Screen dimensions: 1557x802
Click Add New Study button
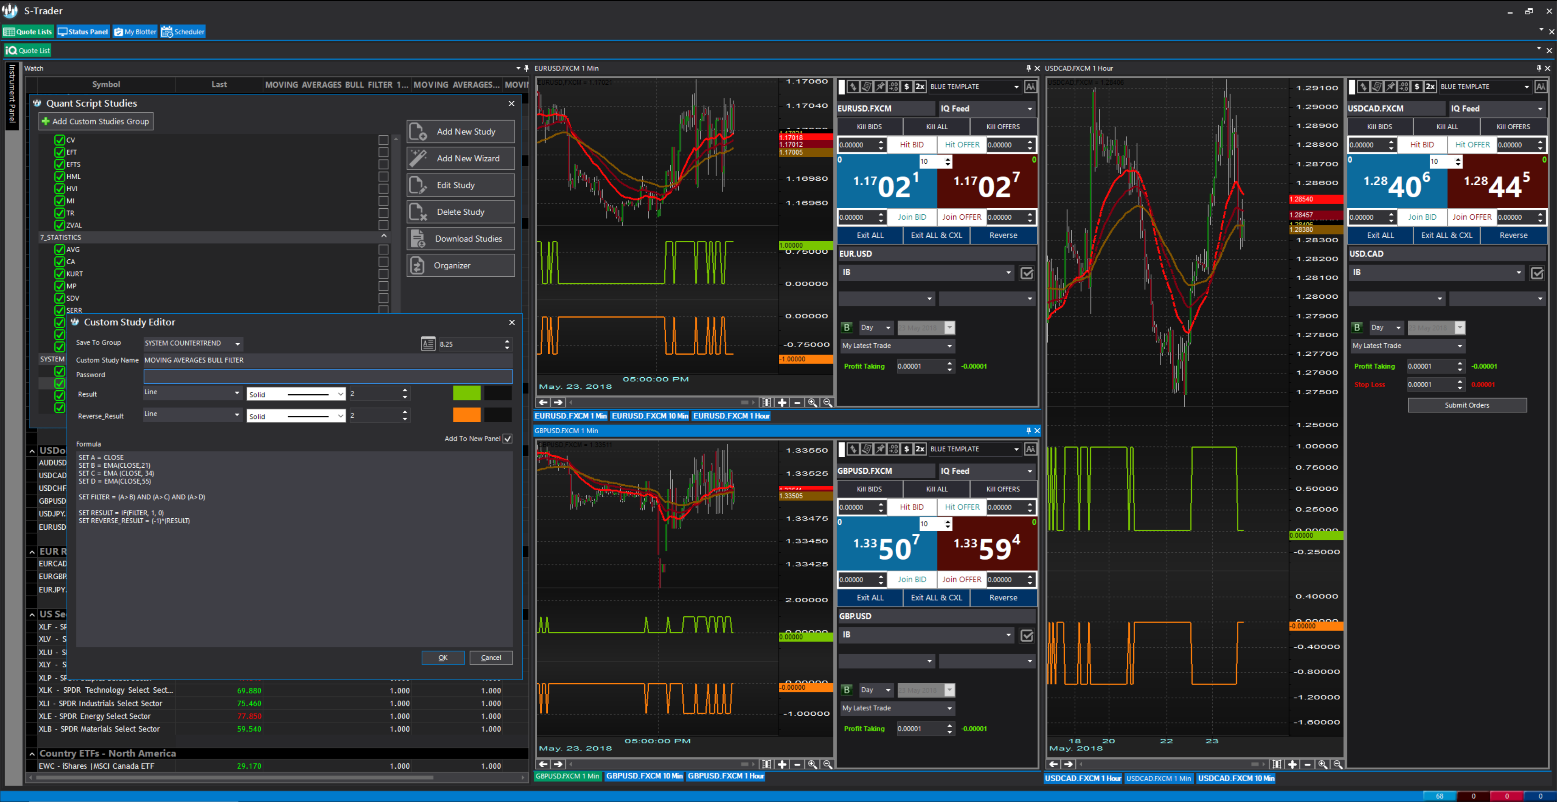461,132
